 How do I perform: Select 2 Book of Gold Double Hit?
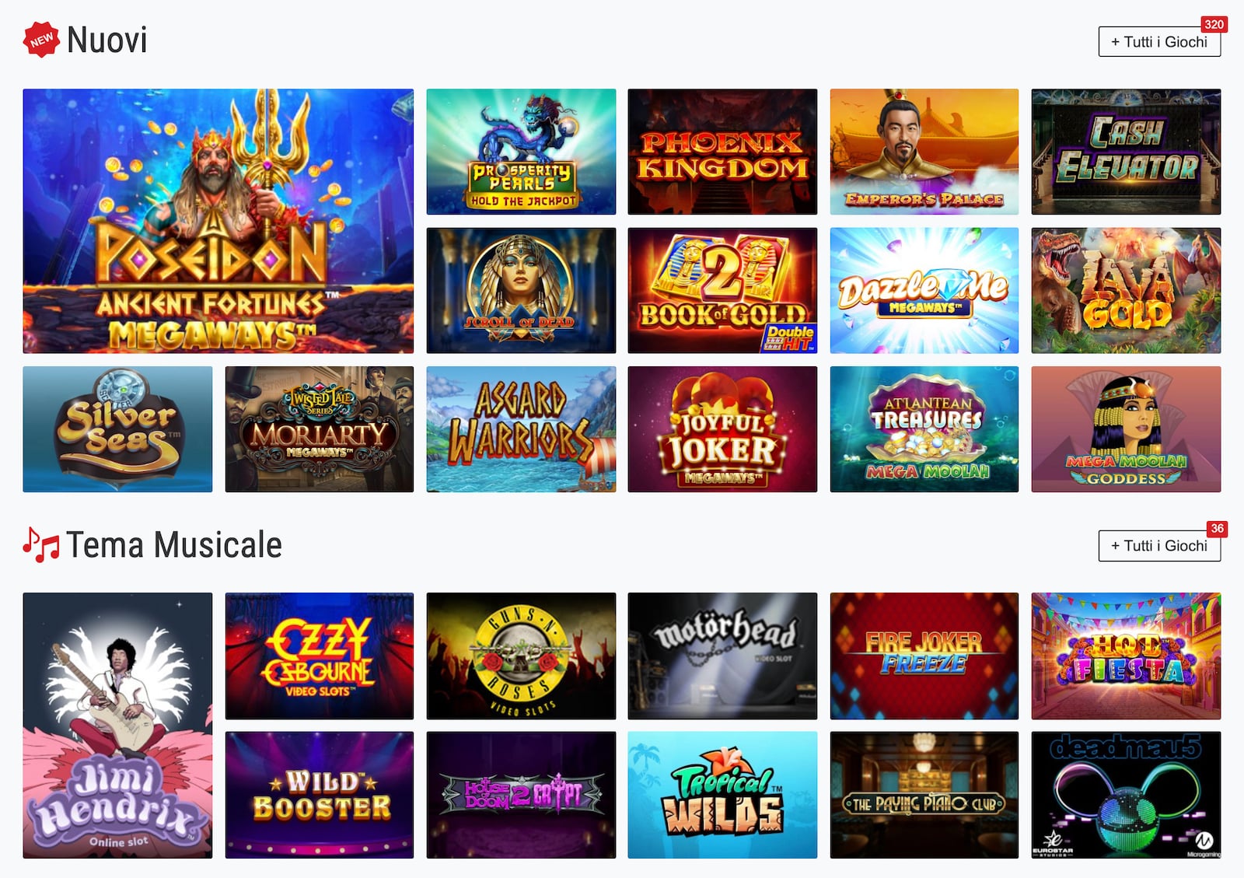(722, 290)
